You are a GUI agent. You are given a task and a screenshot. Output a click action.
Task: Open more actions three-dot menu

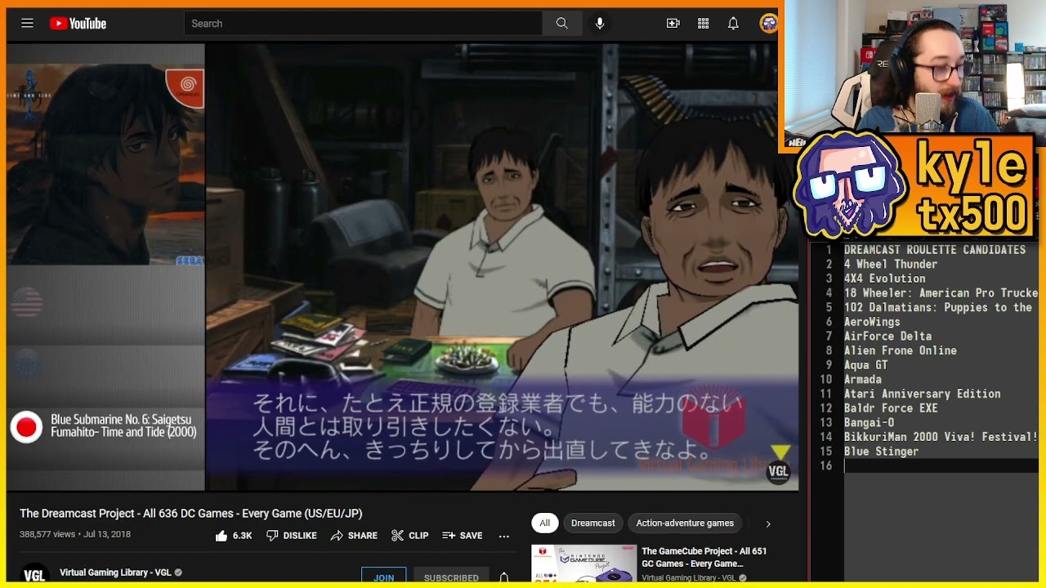pos(504,536)
